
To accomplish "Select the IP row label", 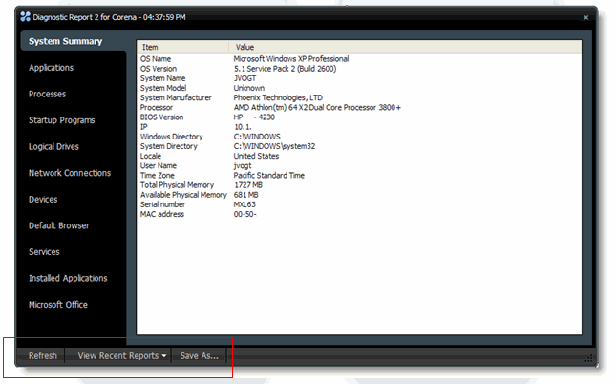I will click(x=144, y=127).
